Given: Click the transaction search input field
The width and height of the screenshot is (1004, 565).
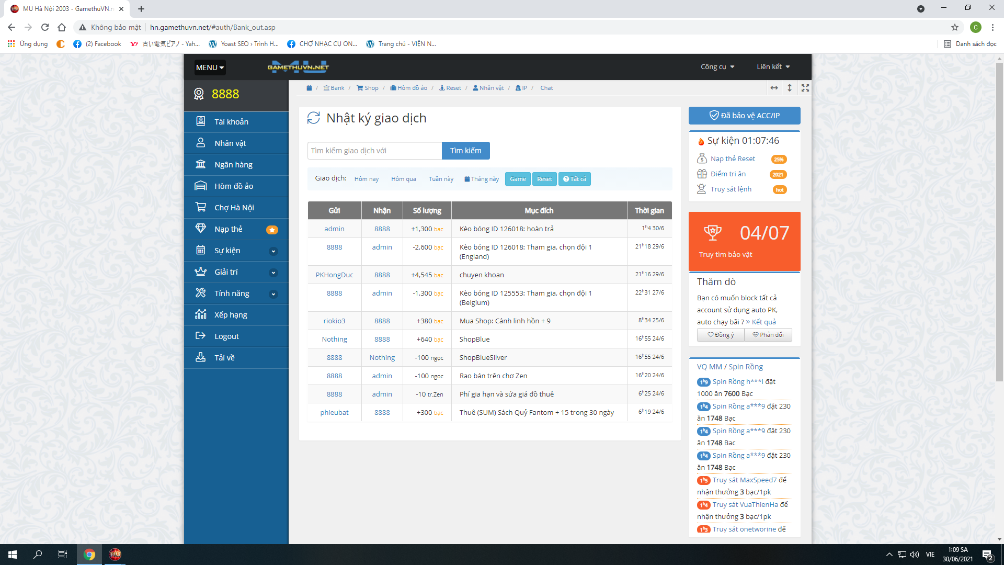Looking at the screenshot, I should [x=374, y=151].
